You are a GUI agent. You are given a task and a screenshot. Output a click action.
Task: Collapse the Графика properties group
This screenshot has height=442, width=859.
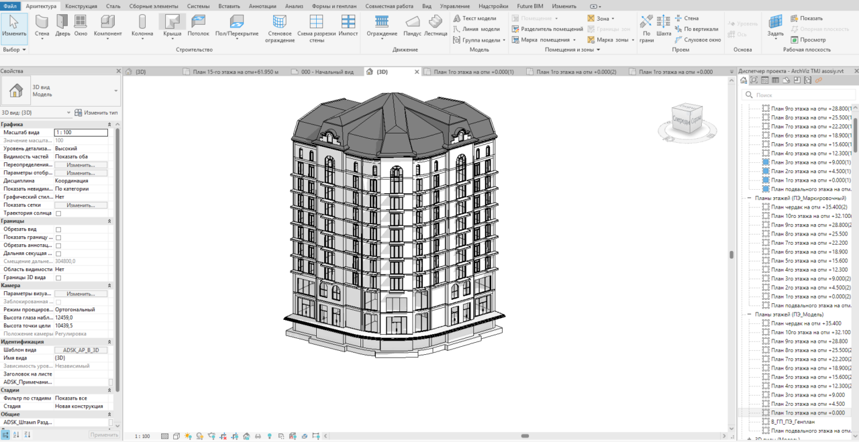[109, 125]
